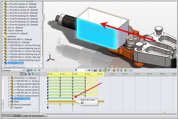Click the playback position slider
This screenshot has height=119, width=178.
click(56, 70)
